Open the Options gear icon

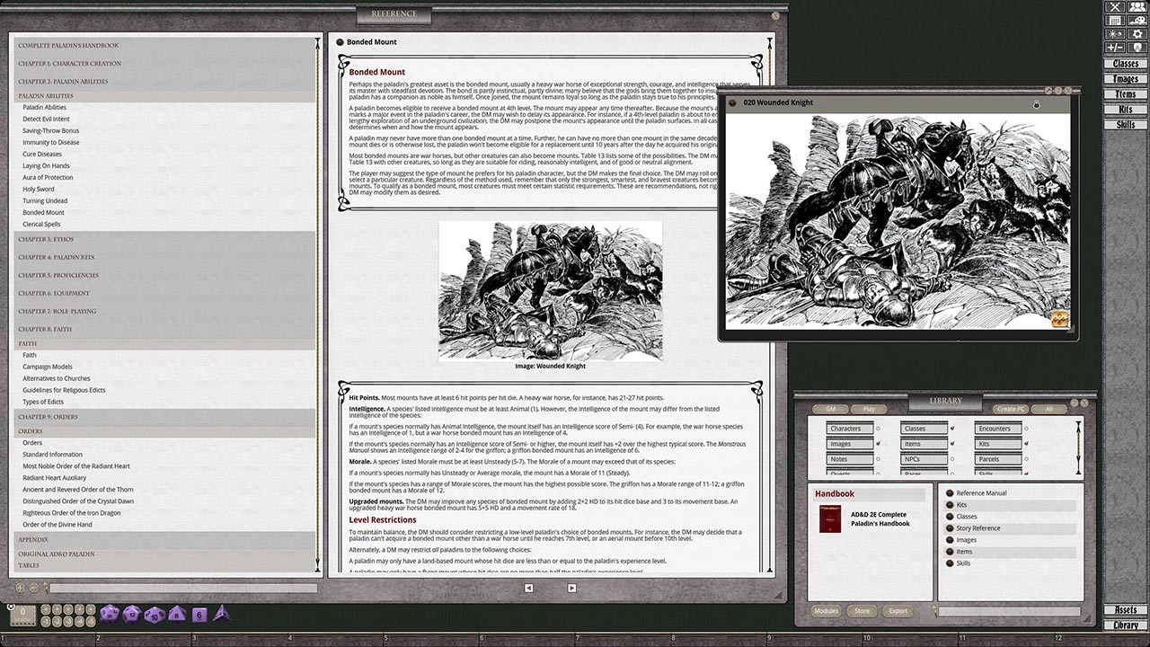click(x=1137, y=34)
